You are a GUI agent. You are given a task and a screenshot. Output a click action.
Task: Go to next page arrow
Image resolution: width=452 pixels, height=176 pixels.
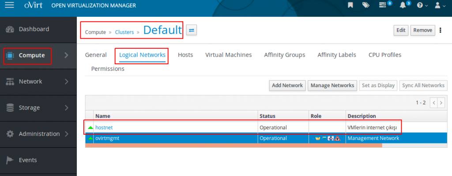(441, 103)
